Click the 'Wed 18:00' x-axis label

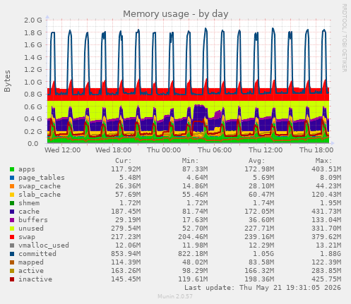pos(114,150)
